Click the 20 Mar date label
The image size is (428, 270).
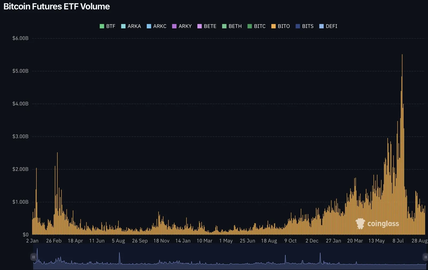[355, 241]
